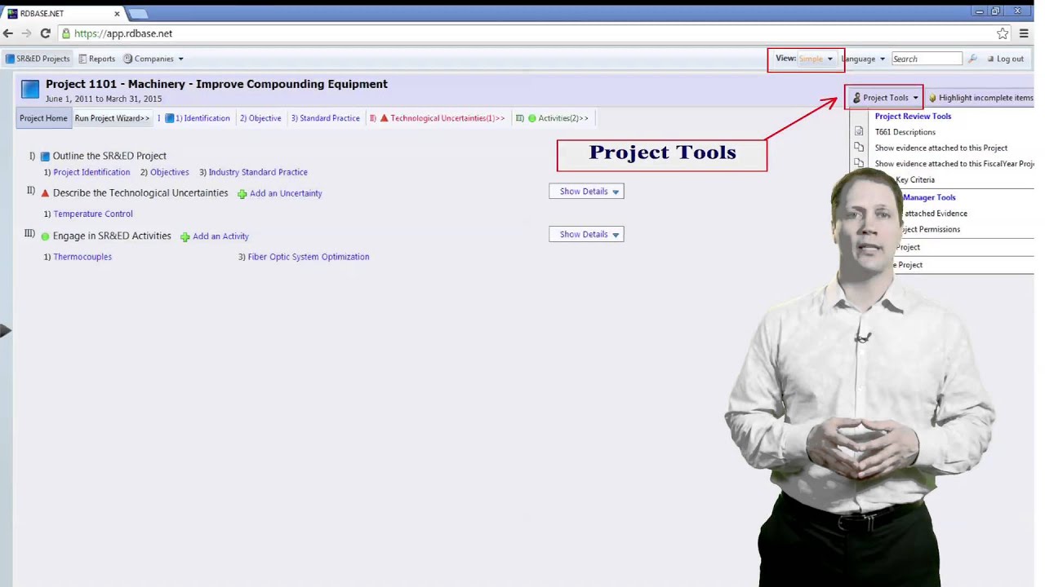Bookmark the page with the star icon
The image size is (1045, 587).
pyautogui.click(x=1002, y=33)
